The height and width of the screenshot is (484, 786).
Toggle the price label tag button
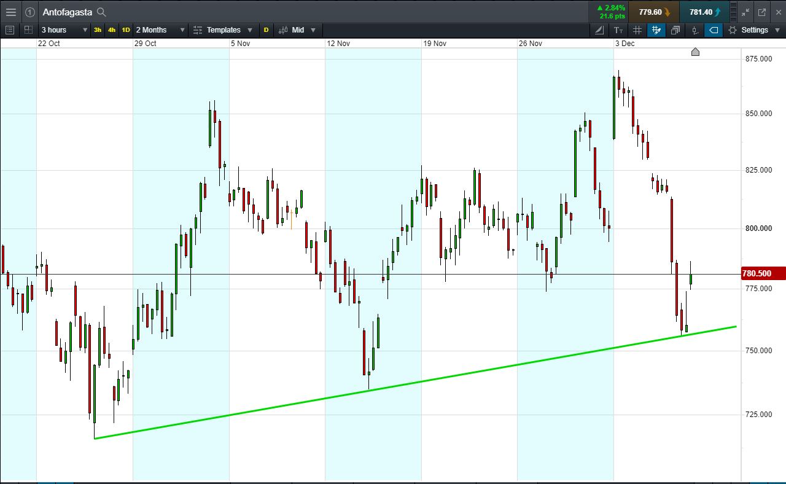click(x=714, y=30)
